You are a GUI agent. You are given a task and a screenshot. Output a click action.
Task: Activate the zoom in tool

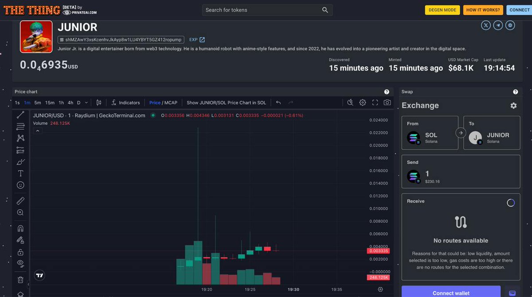[20, 212]
